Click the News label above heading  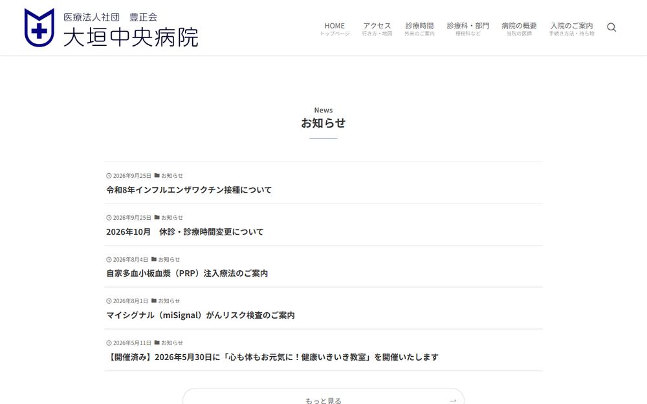(323, 110)
